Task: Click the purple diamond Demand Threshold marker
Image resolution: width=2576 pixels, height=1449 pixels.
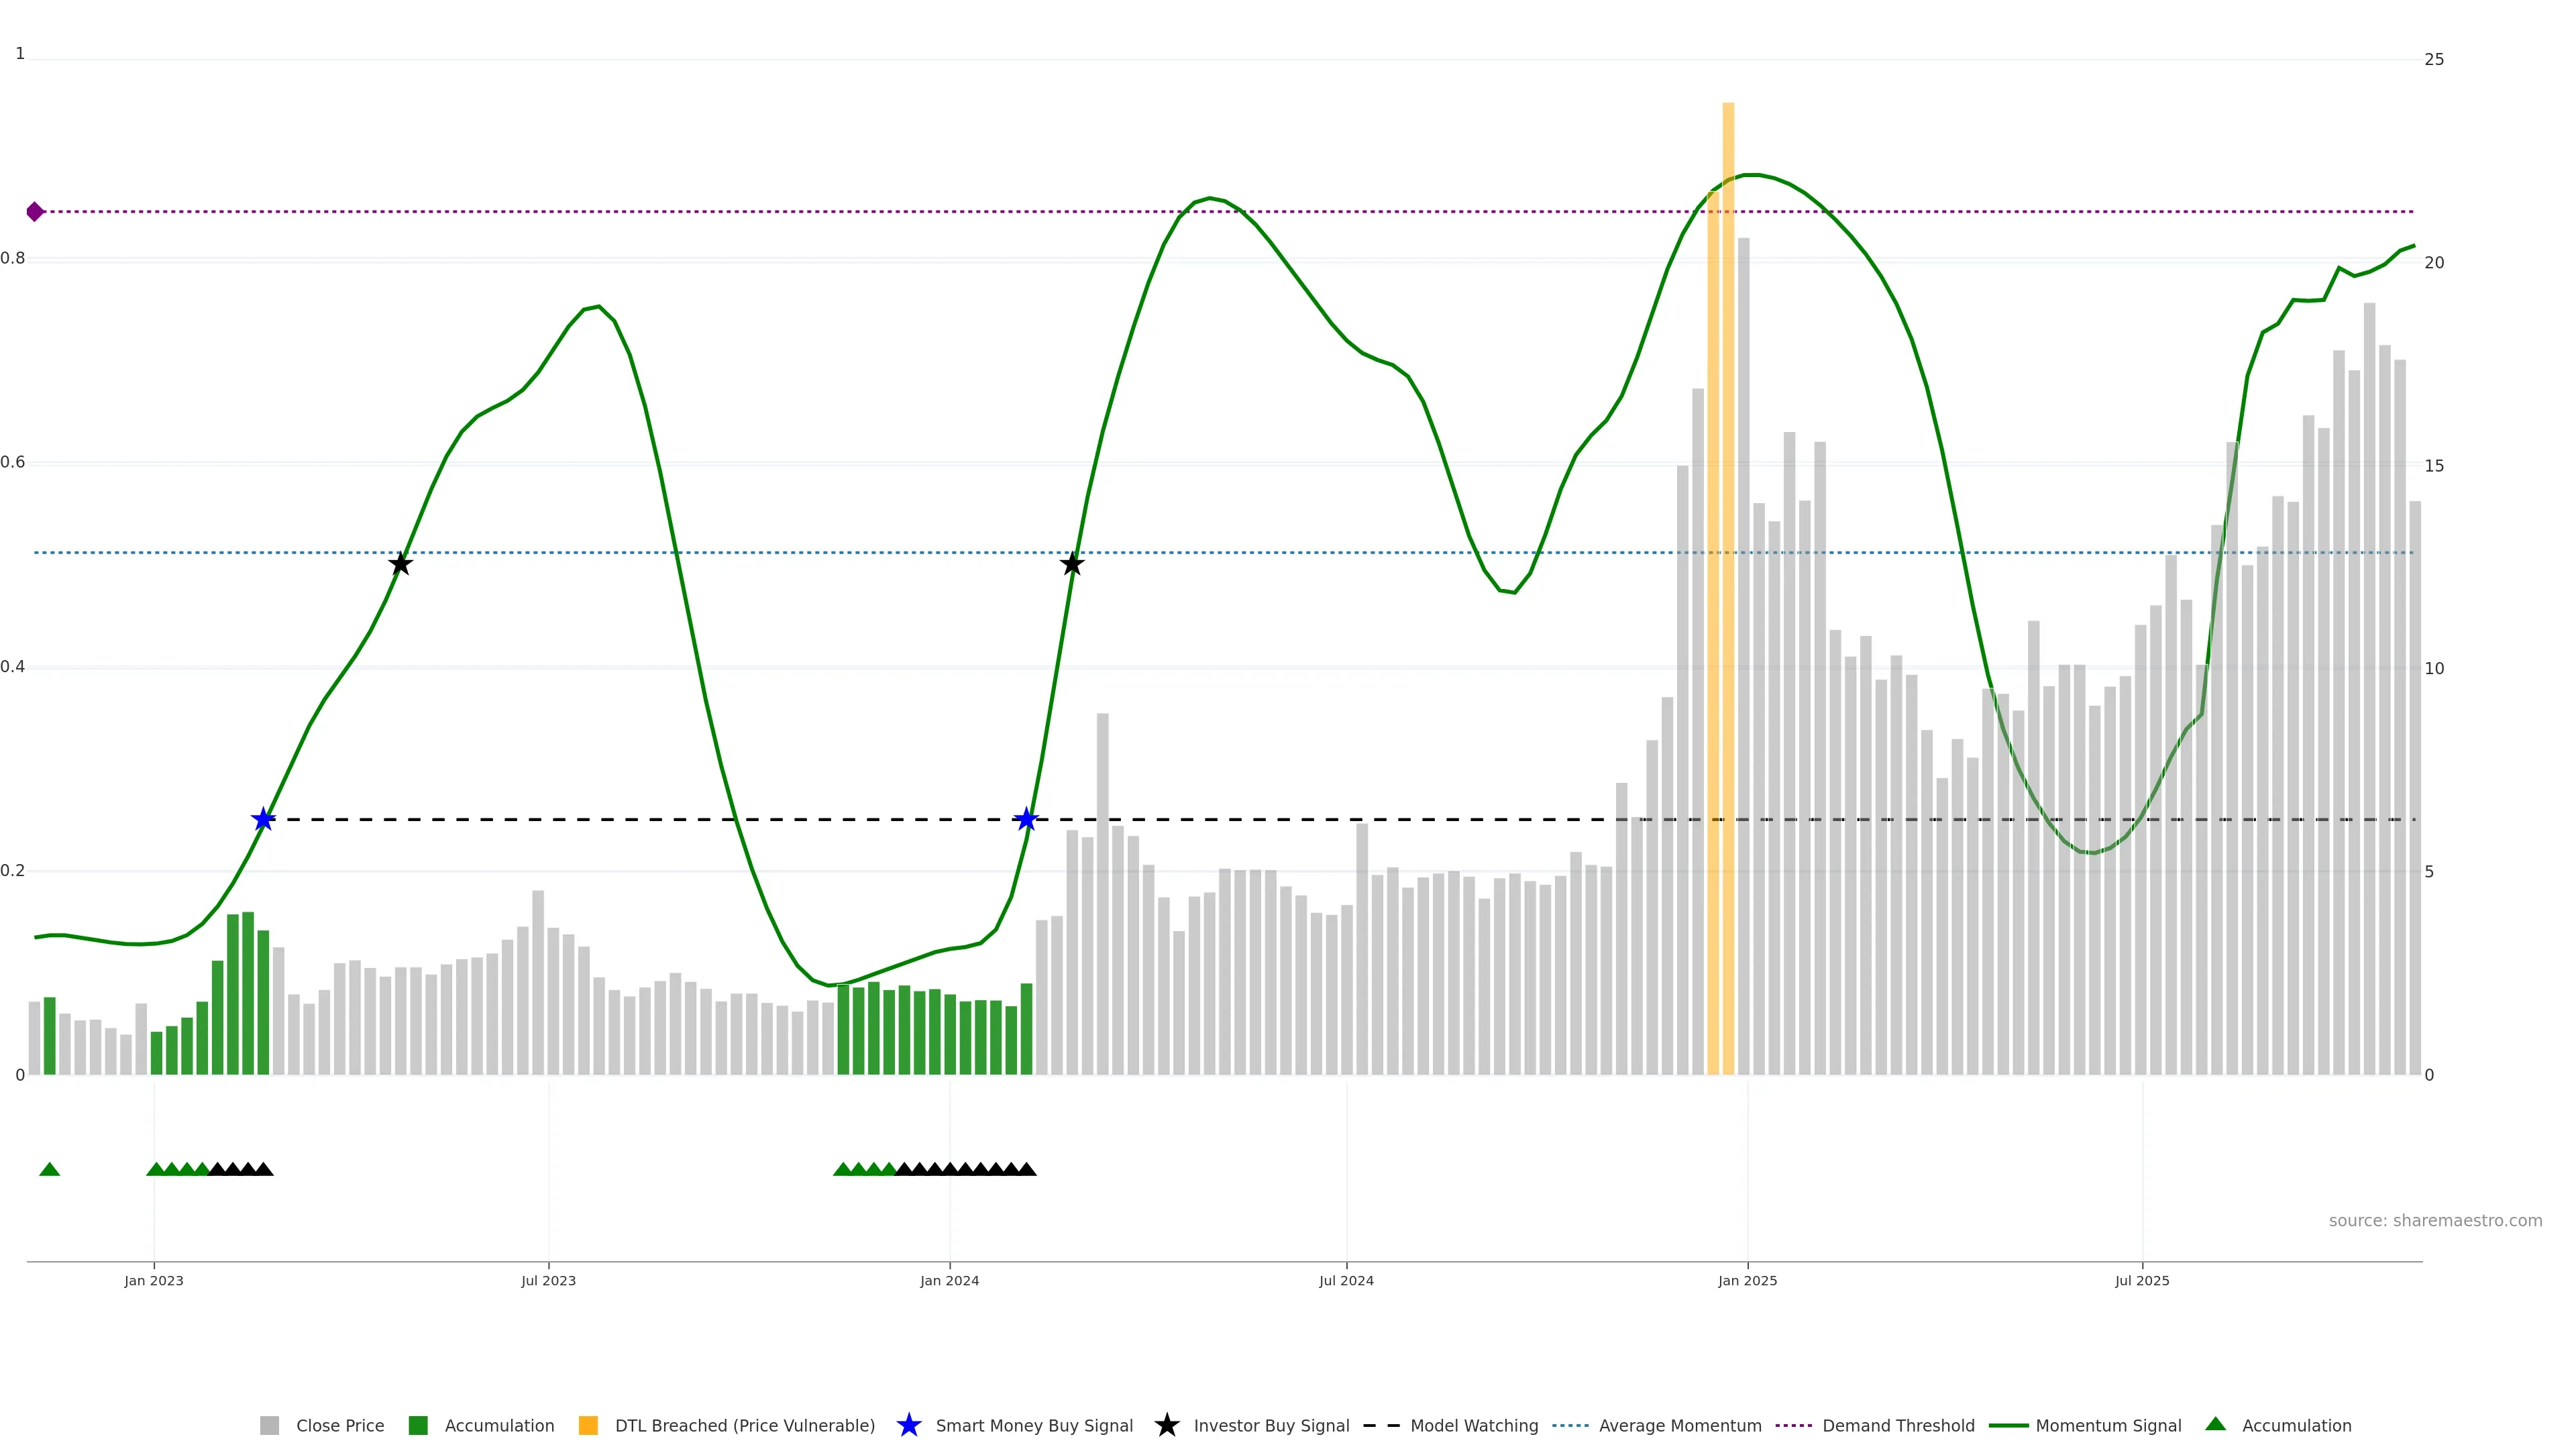Action: point(35,212)
